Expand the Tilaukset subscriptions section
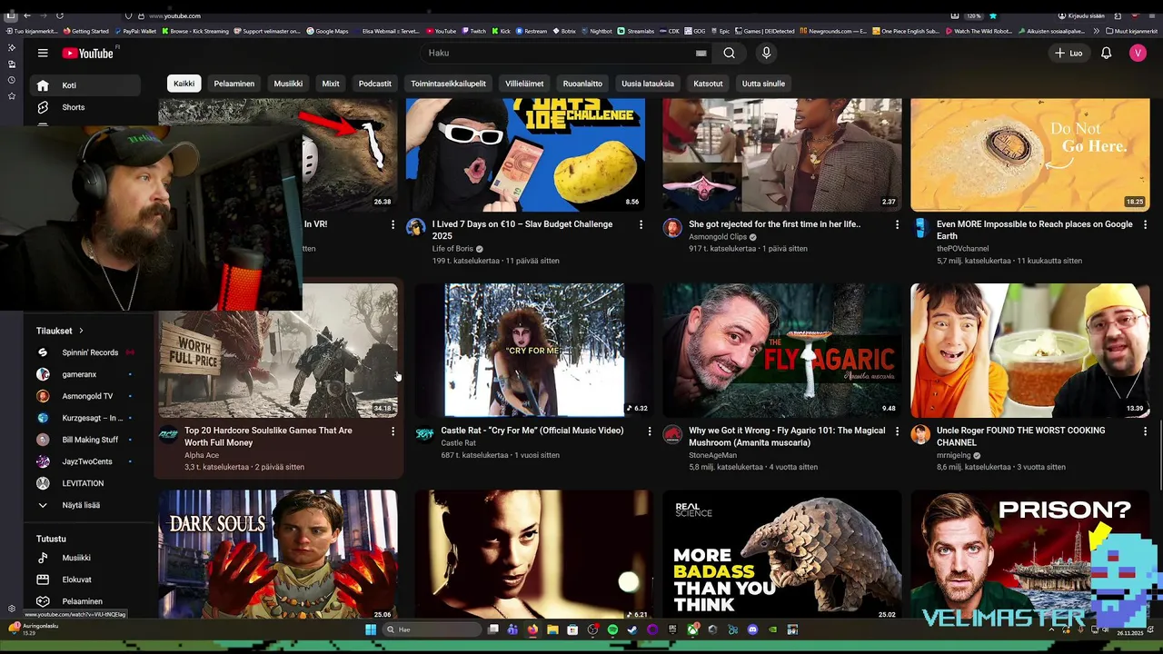The width and height of the screenshot is (1163, 654). (60, 331)
